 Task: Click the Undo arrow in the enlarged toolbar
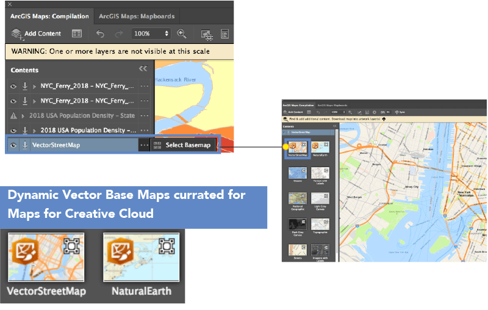click(x=100, y=34)
